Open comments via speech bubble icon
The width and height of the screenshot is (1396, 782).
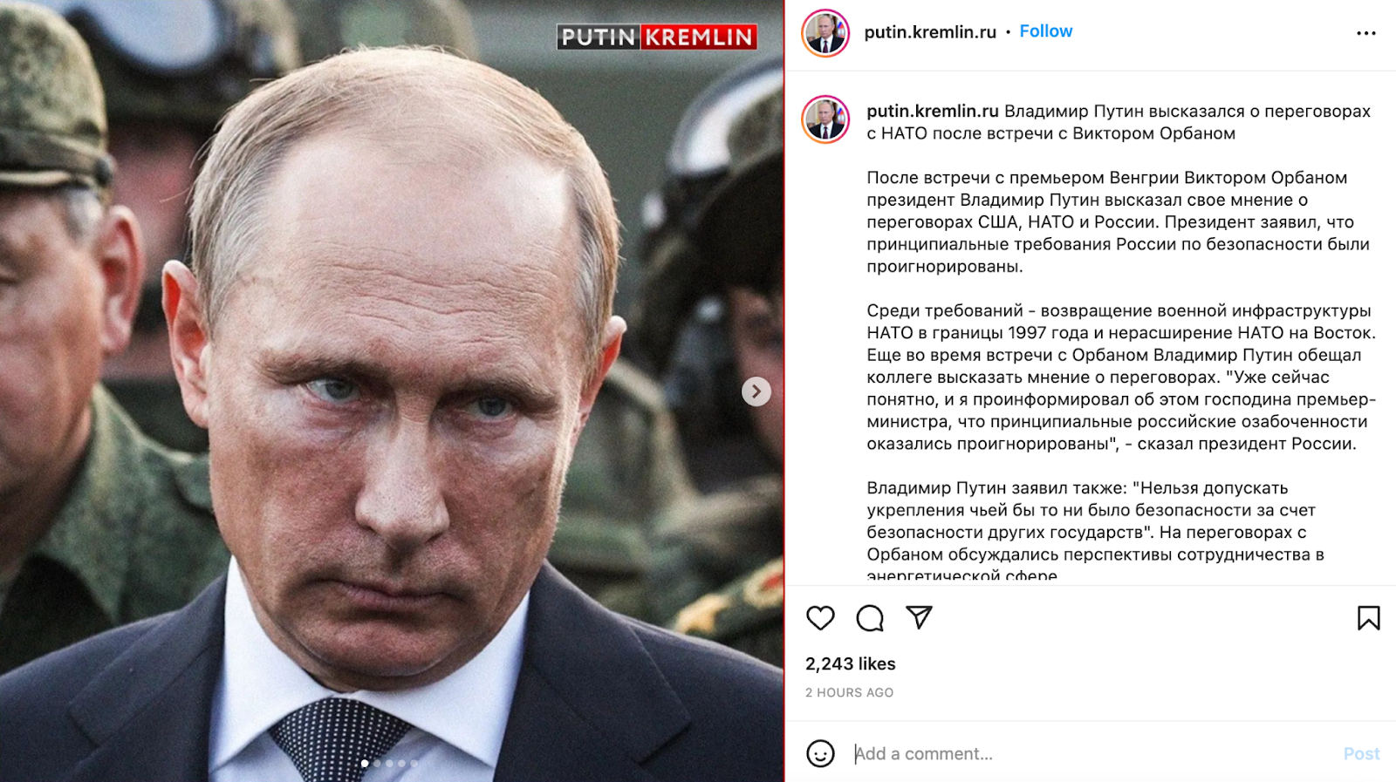coord(870,618)
